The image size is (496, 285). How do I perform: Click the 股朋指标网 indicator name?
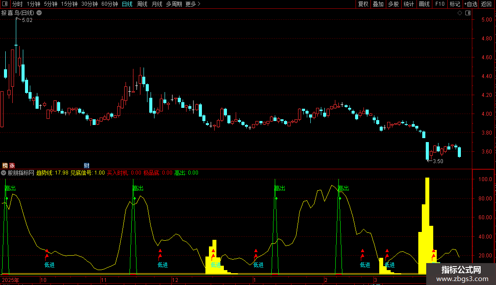pyautogui.click(x=21, y=173)
